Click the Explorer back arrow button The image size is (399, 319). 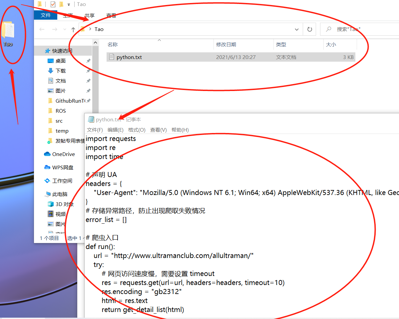coord(42,29)
